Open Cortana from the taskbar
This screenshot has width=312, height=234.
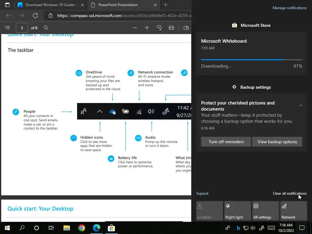[x=37, y=228]
